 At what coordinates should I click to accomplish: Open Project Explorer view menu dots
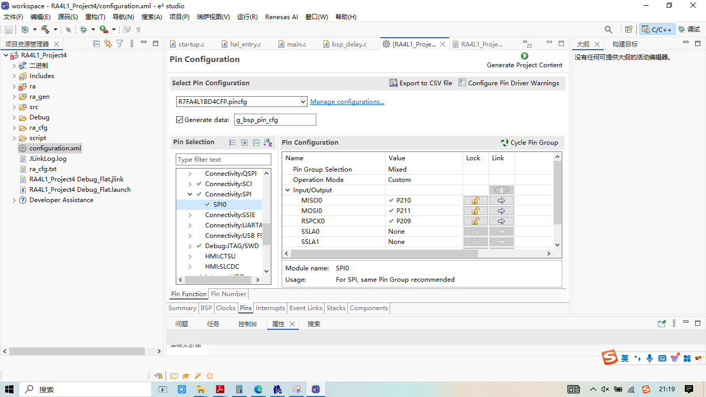[132, 44]
